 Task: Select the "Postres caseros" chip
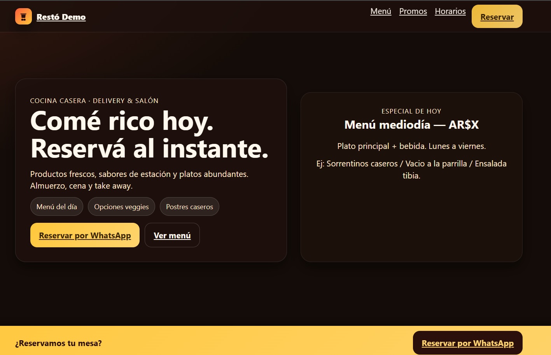point(189,206)
